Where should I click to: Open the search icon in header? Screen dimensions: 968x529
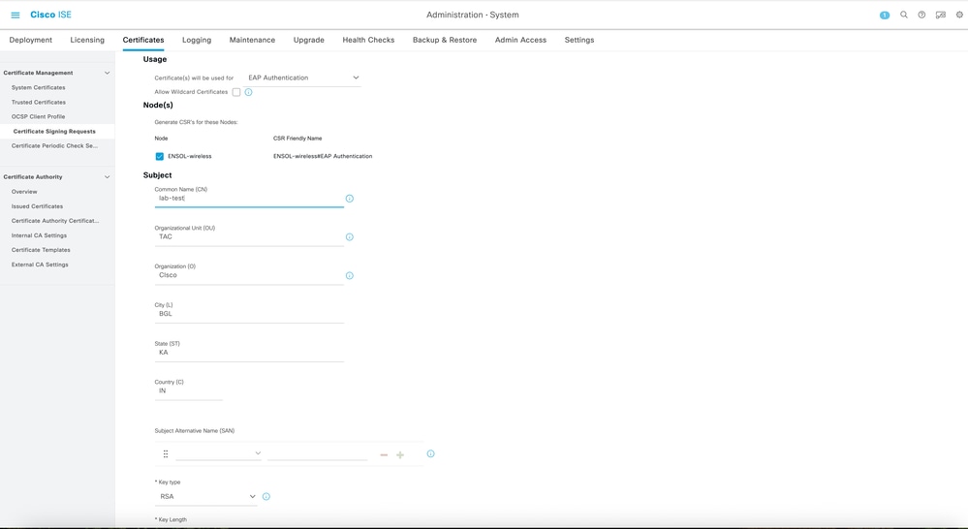904,15
